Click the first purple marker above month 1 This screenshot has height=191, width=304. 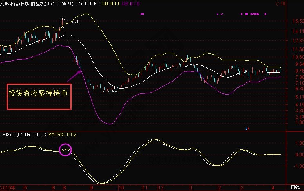point(218,14)
